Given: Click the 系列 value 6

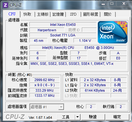Looking at the screenshot, I should [x=38, y=53].
